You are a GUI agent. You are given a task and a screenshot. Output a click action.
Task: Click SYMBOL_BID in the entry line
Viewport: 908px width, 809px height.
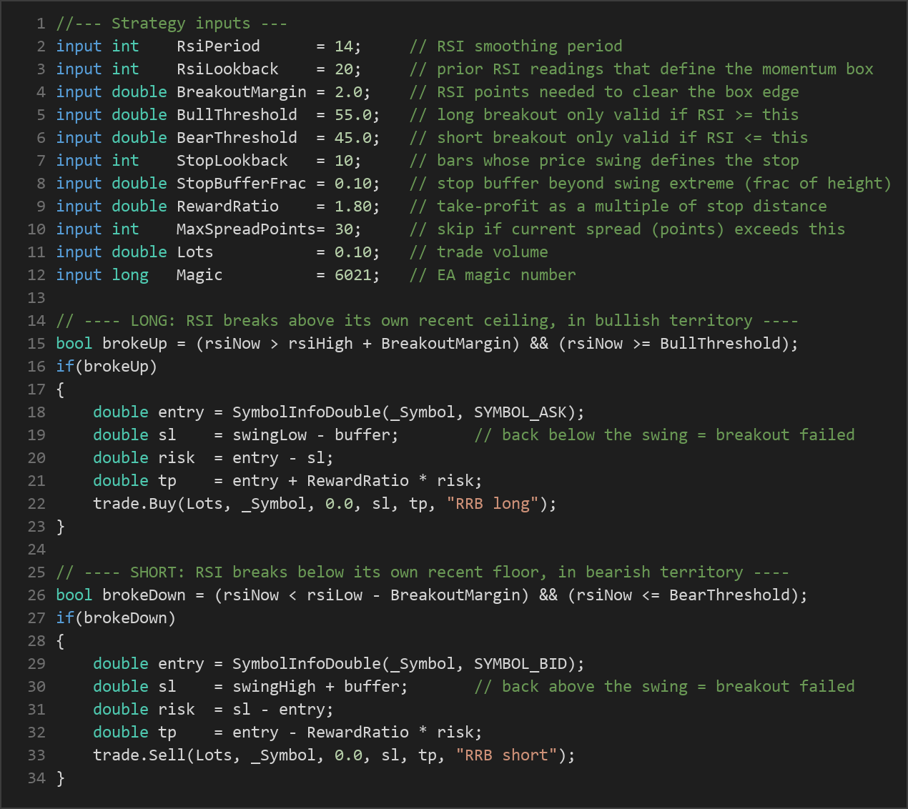(x=520, y=664)
